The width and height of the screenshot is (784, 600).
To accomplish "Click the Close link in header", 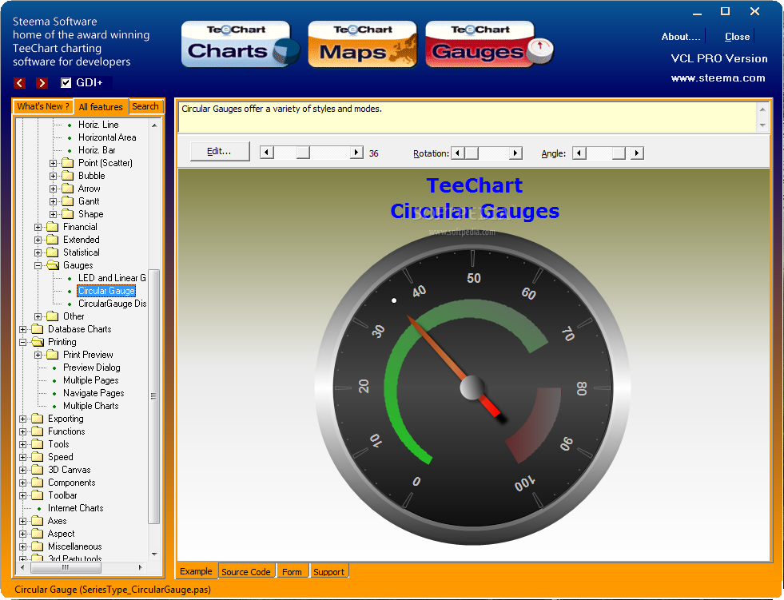I will tap(737, 37).
